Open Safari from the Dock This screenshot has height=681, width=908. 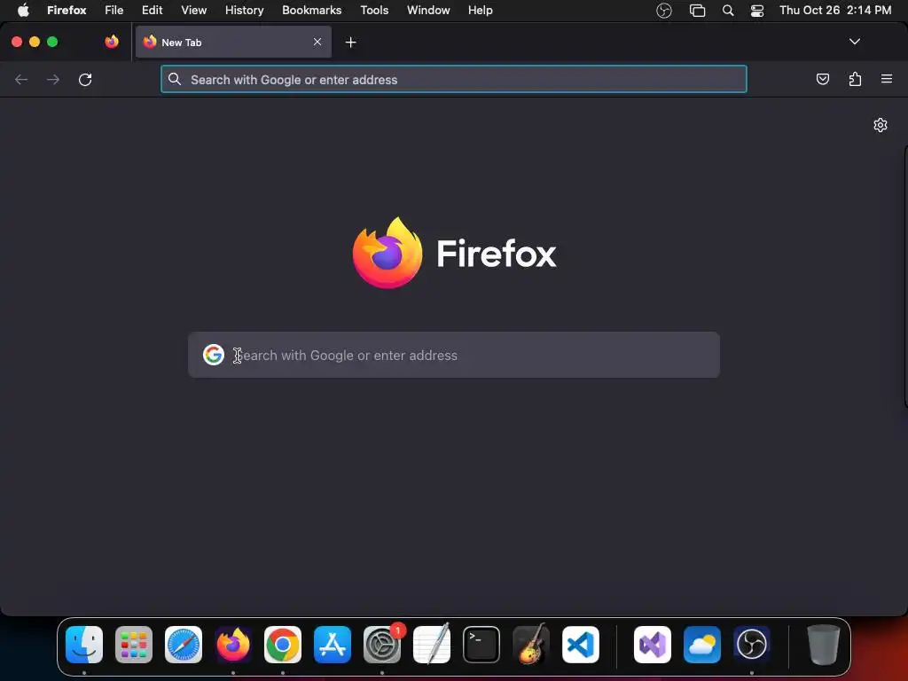[184, 645]
